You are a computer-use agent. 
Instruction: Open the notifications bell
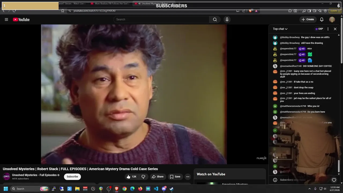[322, 19]
